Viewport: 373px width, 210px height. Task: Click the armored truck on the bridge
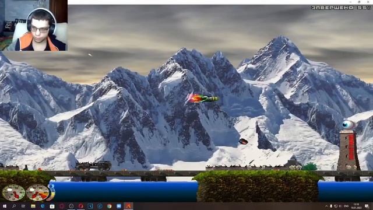[94, 166]
